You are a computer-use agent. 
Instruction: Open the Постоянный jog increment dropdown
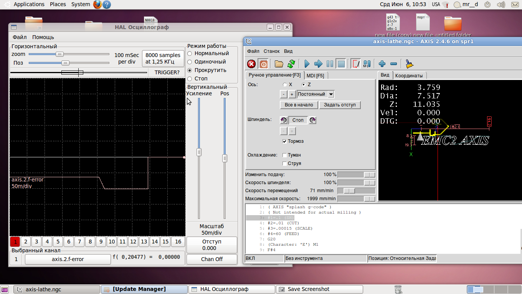331,94
